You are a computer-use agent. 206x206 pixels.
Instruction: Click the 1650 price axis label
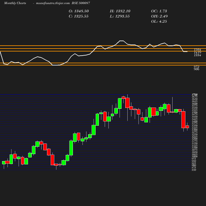[x=194, y=99]
